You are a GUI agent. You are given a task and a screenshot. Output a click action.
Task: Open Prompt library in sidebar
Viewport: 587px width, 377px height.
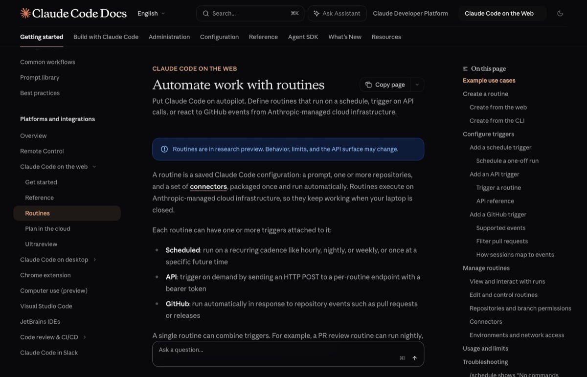40,78
